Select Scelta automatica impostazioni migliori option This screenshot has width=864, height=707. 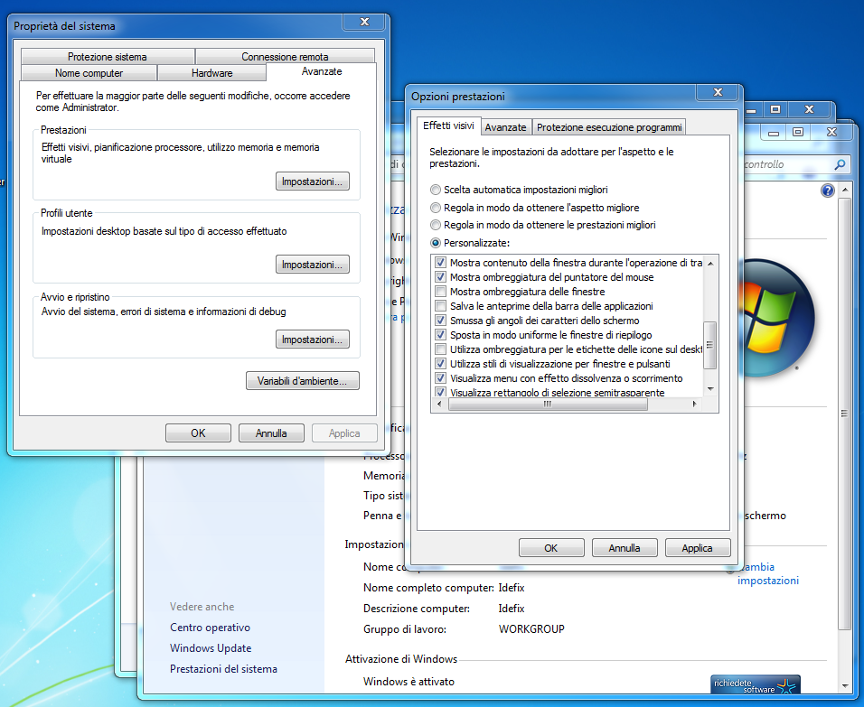click(x=437, y=190)
